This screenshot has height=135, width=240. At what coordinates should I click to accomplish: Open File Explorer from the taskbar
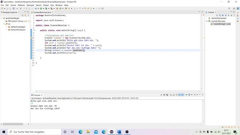tap(88, 132)
